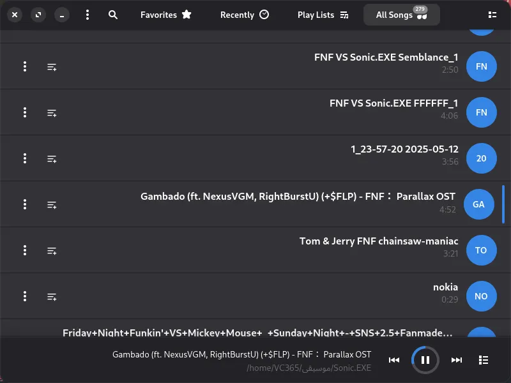Click the FN avatar for FFFFFF_1 song
Screen dimensions: 511x383
coord(482,112)
